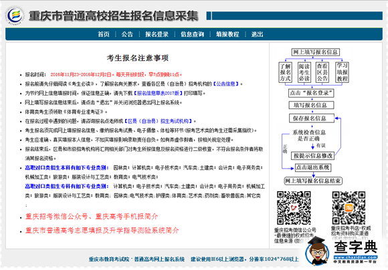Open the 【公告信息】 link
388x270 pixels.
point(226,84)
